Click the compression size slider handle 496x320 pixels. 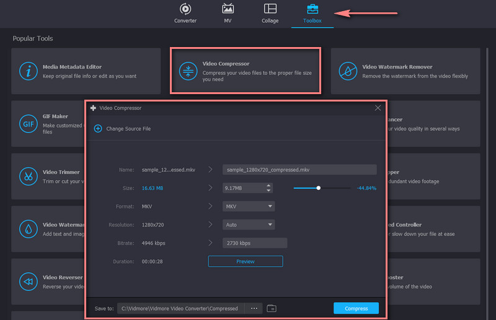(x=318, y=188)
